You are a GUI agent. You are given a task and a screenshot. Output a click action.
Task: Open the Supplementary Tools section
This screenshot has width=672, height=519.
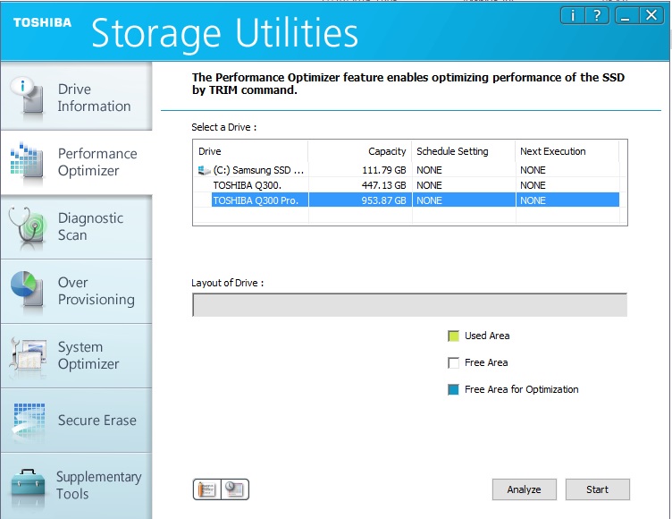[76, 486]
